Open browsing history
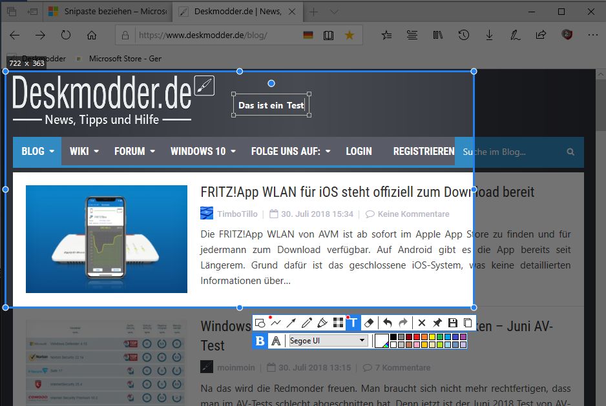 click(x=464, y=35)
